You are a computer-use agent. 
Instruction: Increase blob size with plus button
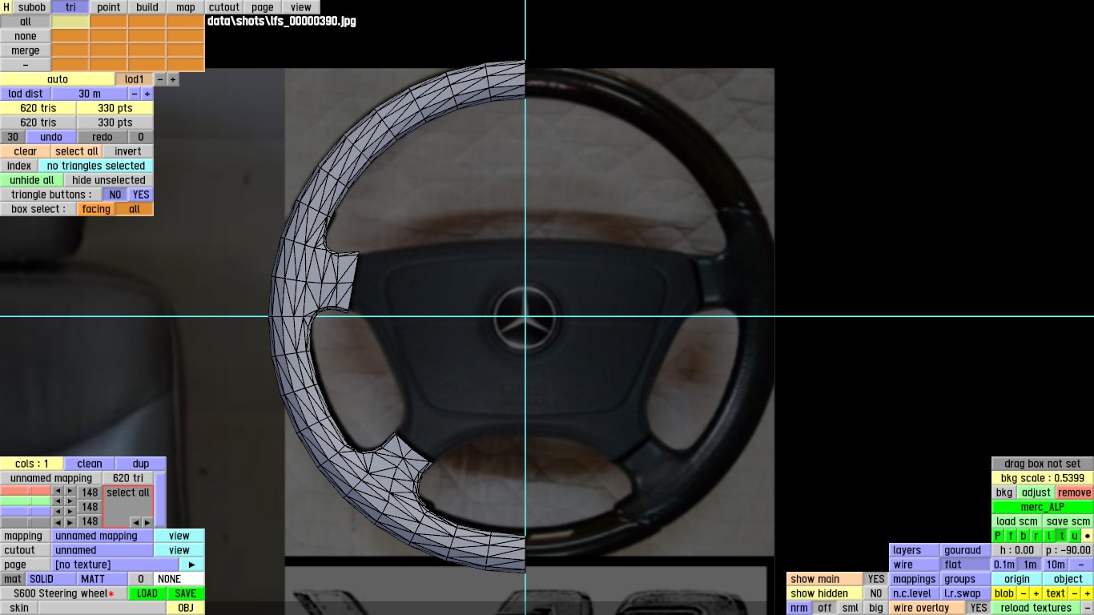(1036, 593)
